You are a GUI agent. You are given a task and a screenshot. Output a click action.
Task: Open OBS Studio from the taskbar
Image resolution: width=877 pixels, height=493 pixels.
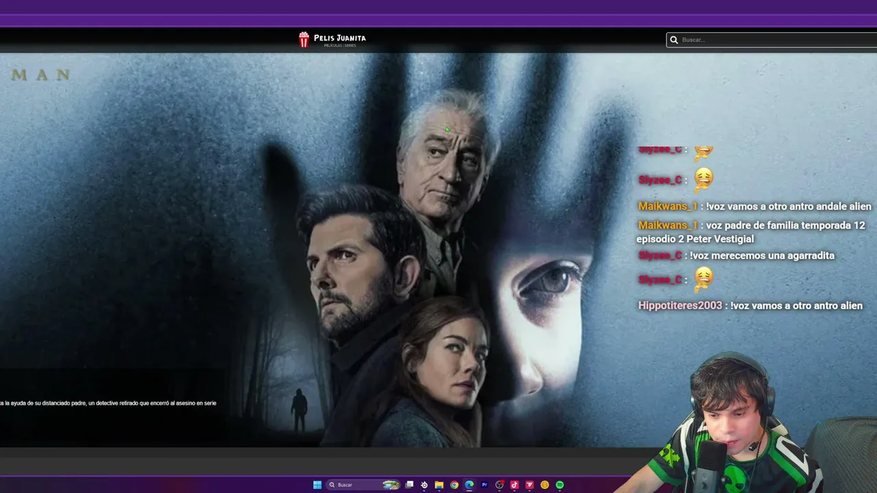[x=499, y=485]
